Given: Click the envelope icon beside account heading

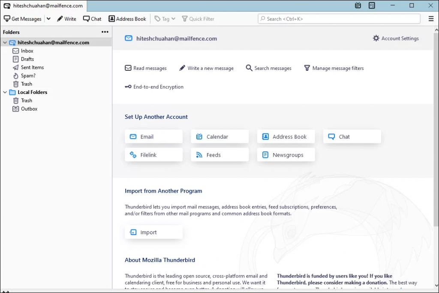Looking at the screenshot, I should [x=129, y=38].
